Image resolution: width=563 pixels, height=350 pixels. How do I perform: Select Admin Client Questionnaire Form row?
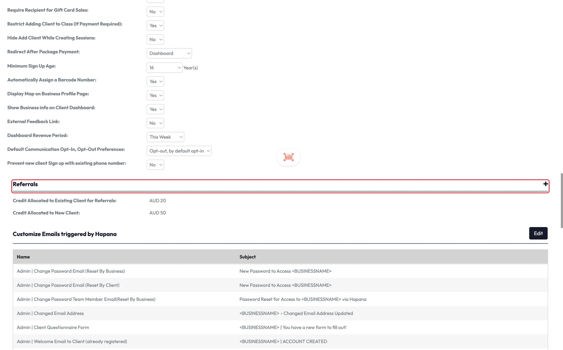click(x=53, y=327)
